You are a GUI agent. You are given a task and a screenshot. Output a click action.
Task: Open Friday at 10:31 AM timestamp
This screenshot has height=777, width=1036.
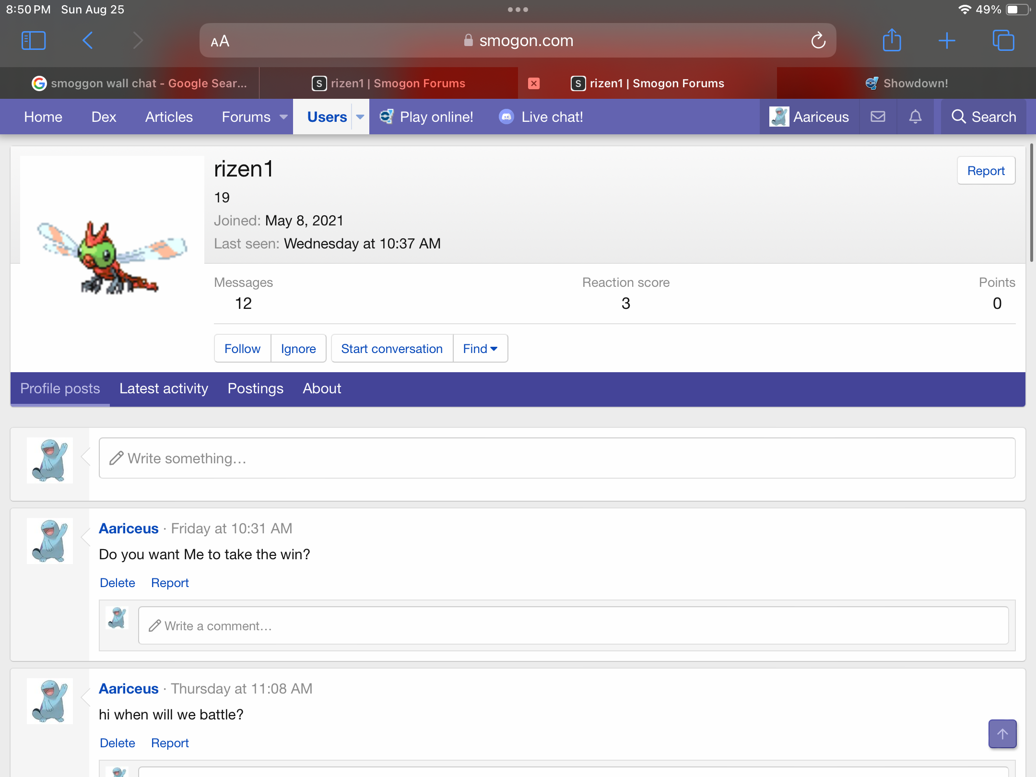[232, 529]
